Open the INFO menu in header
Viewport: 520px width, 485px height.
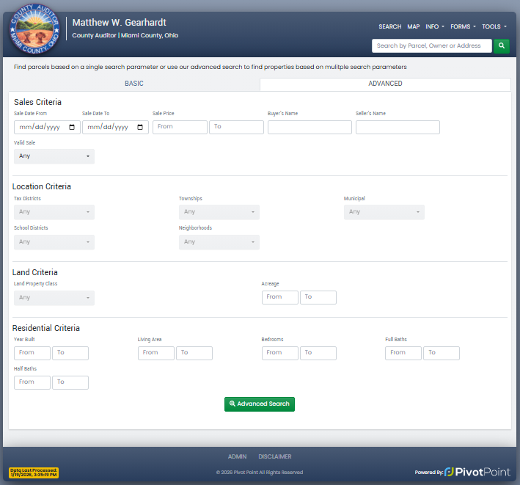434,26
